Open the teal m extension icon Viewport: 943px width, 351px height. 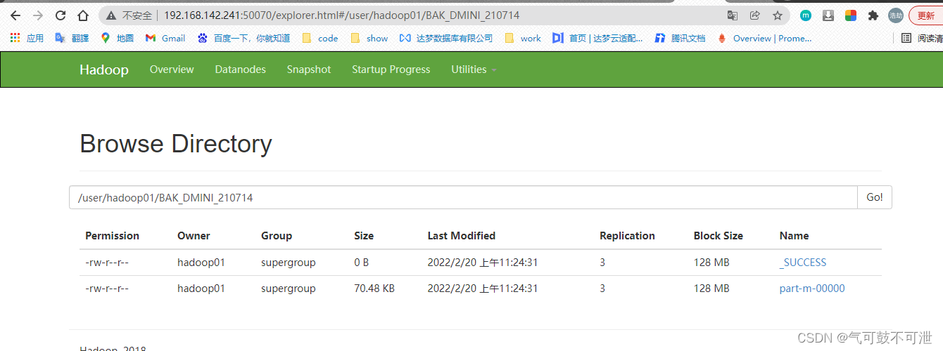coord(806,15)
